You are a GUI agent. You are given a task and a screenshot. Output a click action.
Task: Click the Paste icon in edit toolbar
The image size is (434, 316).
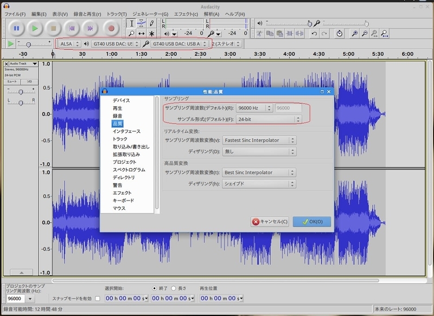[280, 34]
